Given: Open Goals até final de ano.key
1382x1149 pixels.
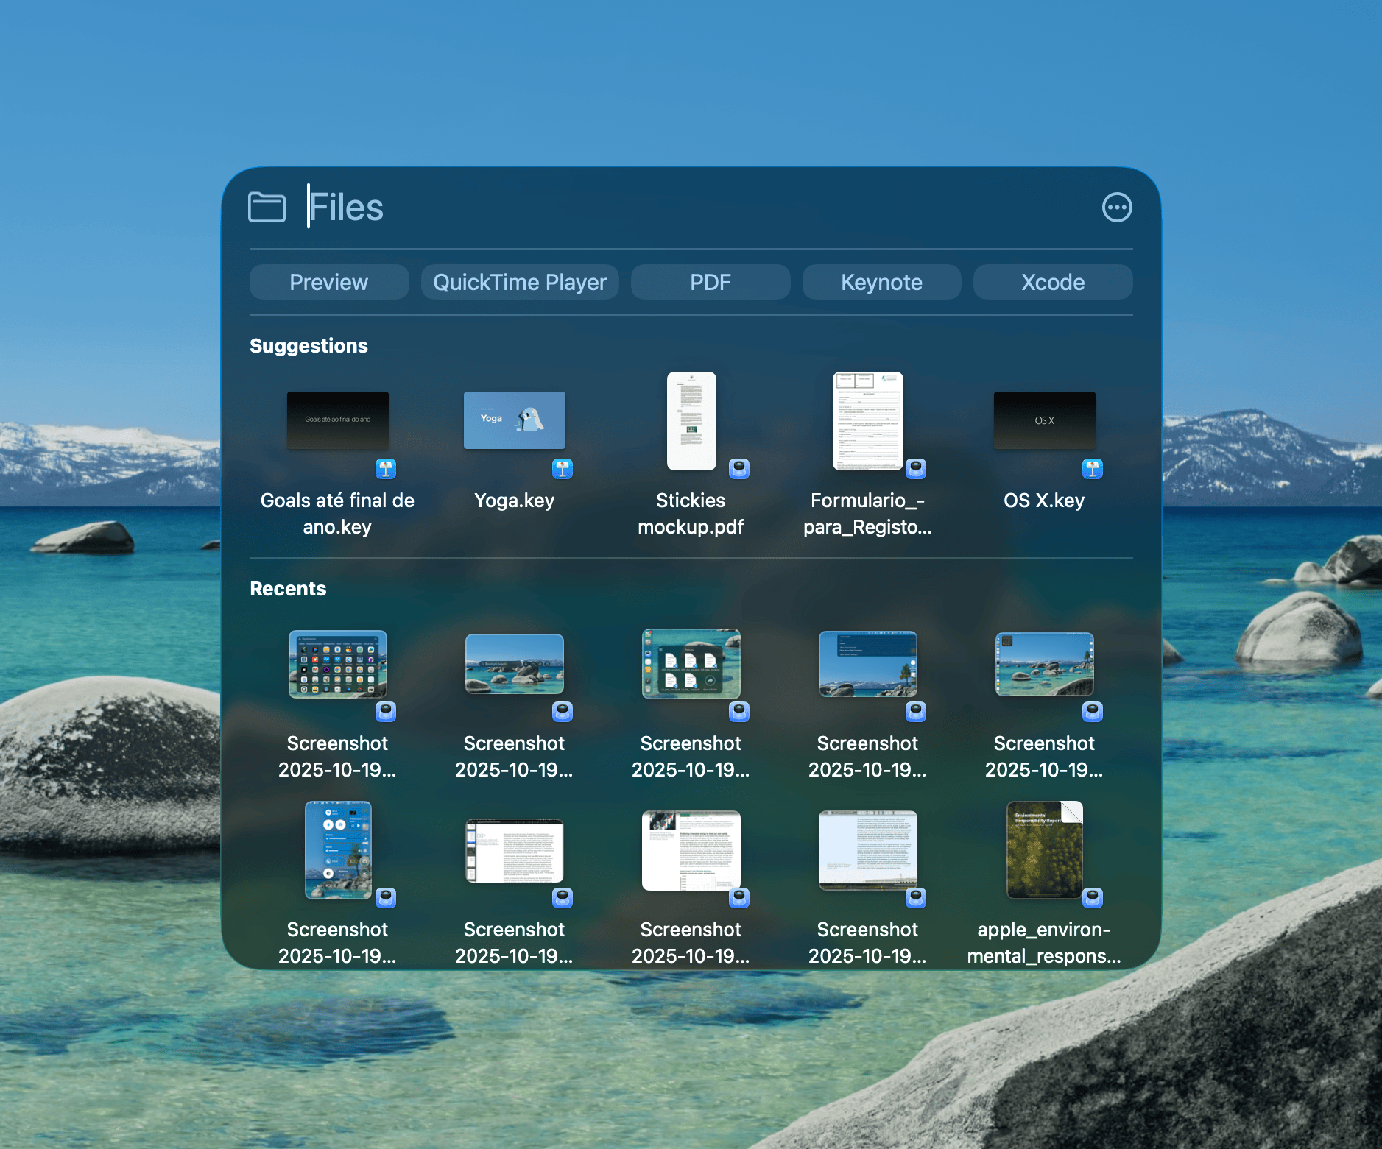Looking at the screenshot, I should [x=337, y=421].
